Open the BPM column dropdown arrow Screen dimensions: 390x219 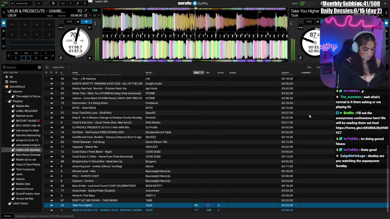pyautogui.click(x=202, y=73)
